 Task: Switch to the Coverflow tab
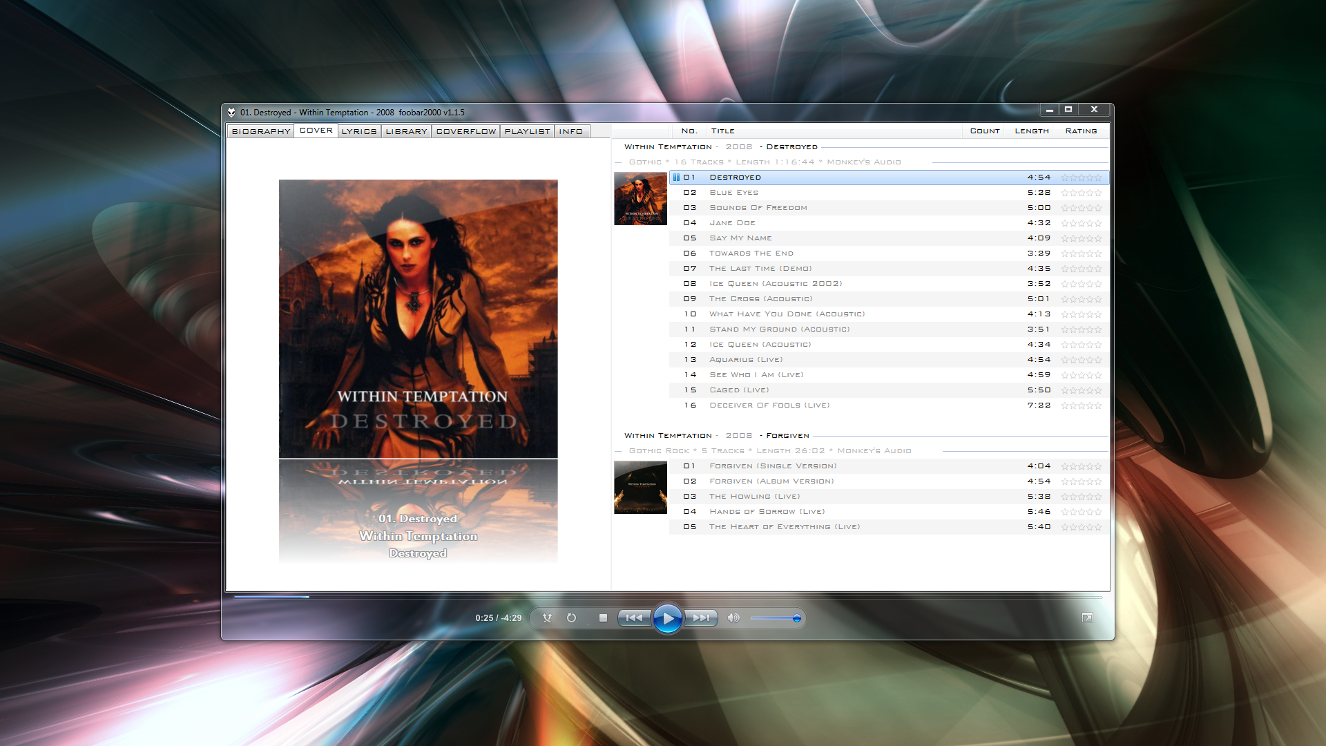click(466, 131)
